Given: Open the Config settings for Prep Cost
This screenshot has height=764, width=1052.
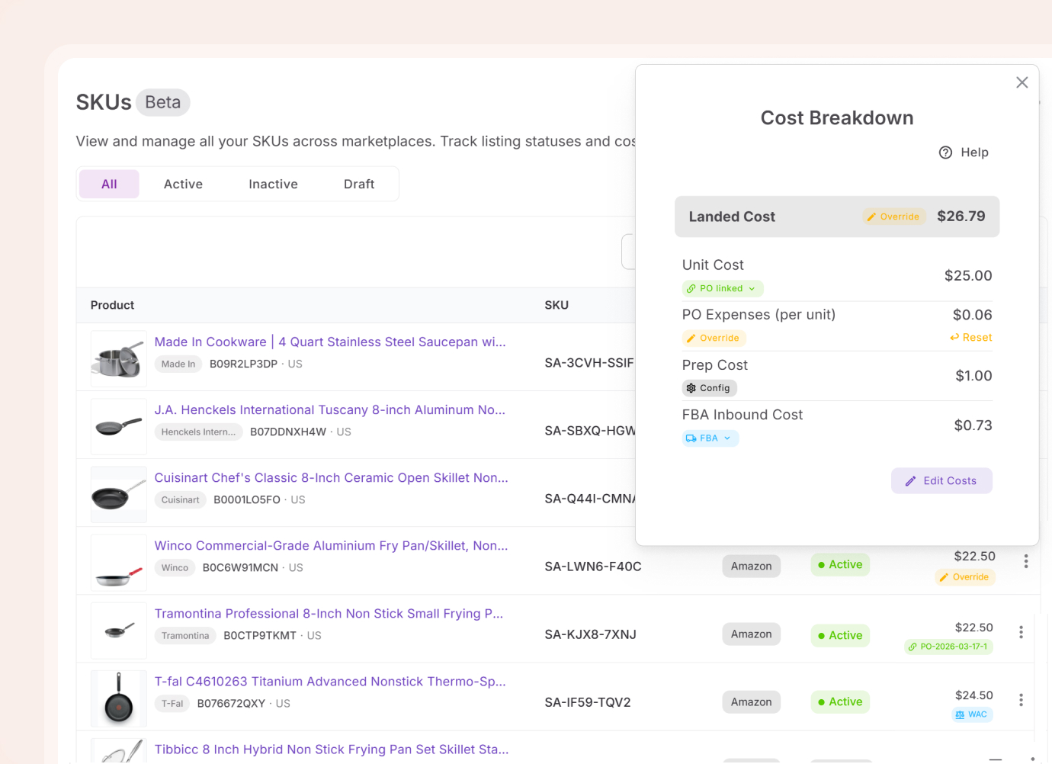Looking at the screenshot, I should click(709, 388).
